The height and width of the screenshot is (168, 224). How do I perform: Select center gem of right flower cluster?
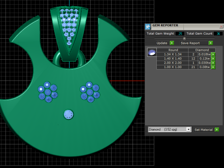(x=90, y=92)
